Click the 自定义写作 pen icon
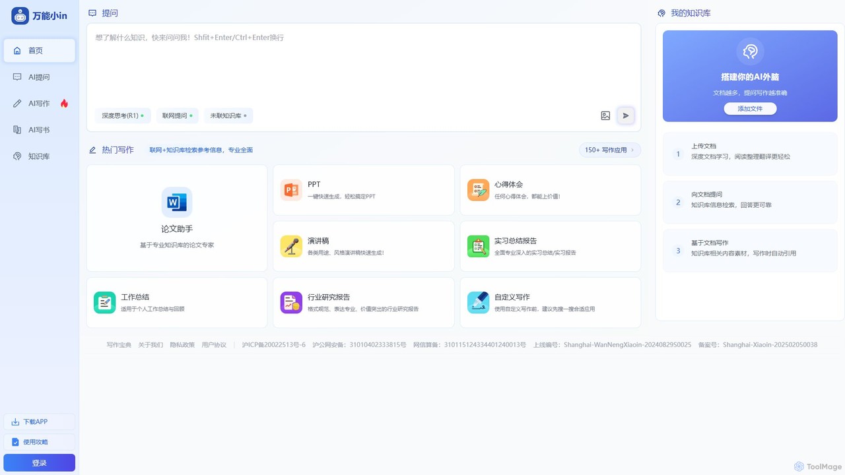Viewport: 845px width, 475px height. coord(479,302)
